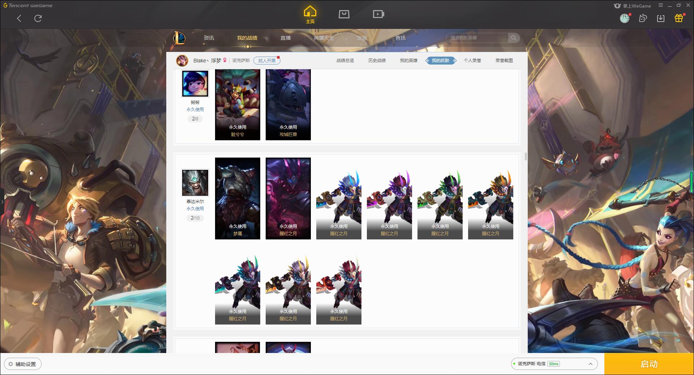Click the League of Legends logo
Viewport: 694px width, 375px height.
[x=179, y=37]
